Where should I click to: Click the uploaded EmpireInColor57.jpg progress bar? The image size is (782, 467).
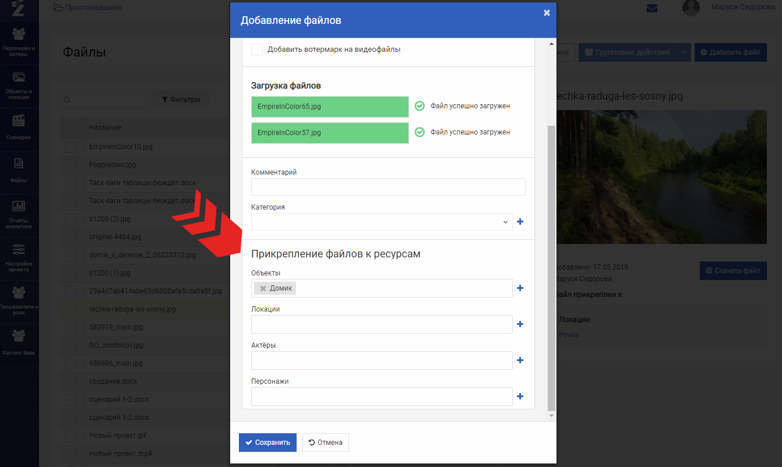coord(330,133)
